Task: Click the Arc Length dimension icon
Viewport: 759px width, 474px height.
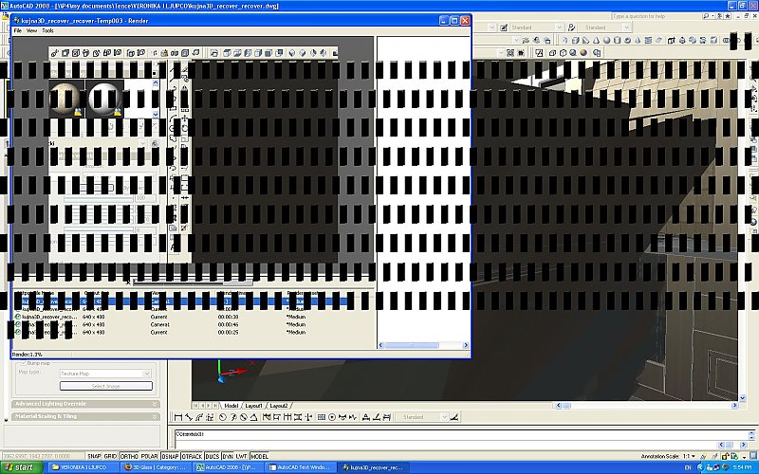Action: pyautogui.click(x=199, y=417)
